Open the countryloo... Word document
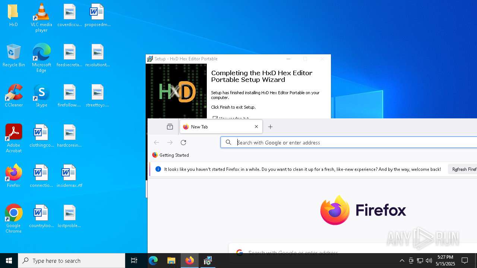Image resolution: width=477 pixels, height=268 pixels. click(x=41, y=216)
